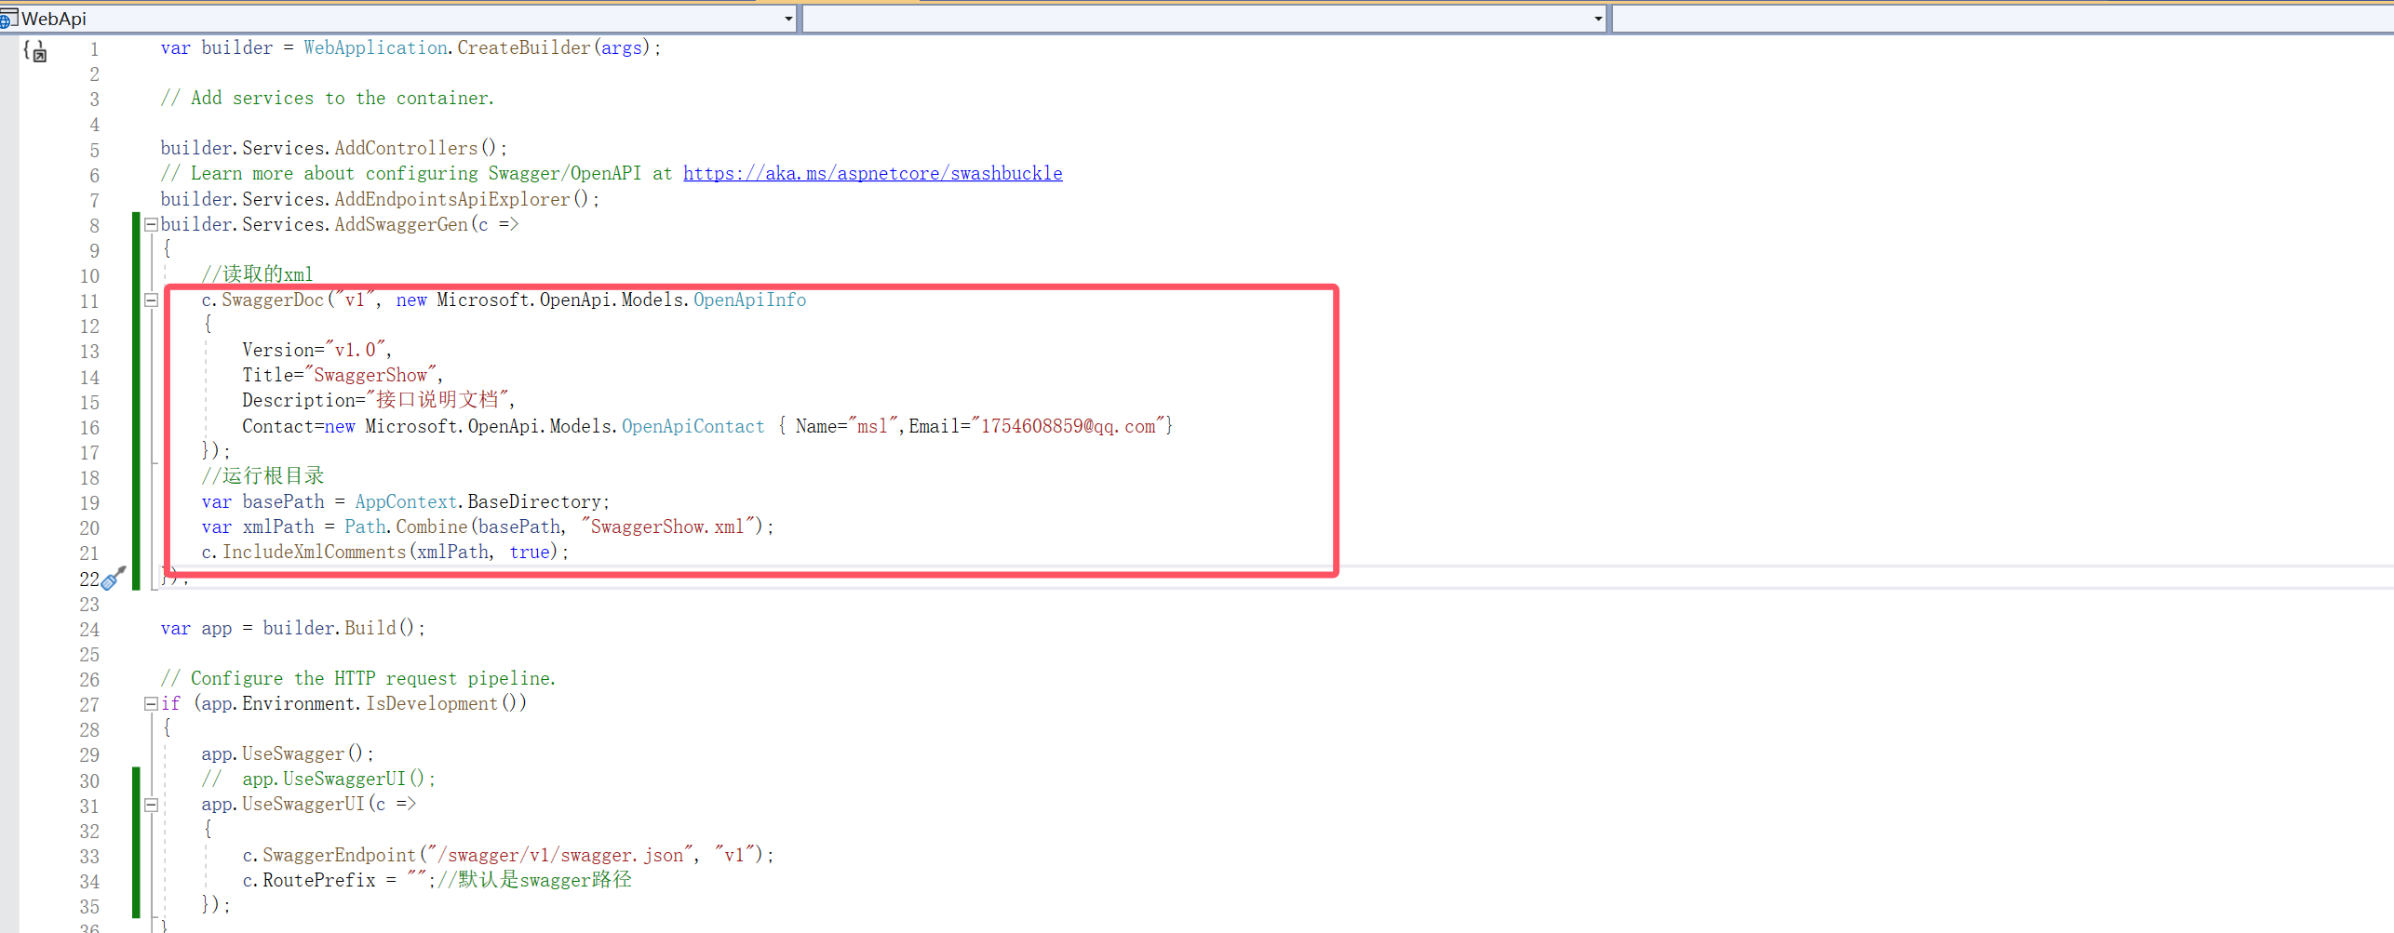Click the '//运行根目录' comment
Viewport: 2394px width, 933px height.
point(263,476)
